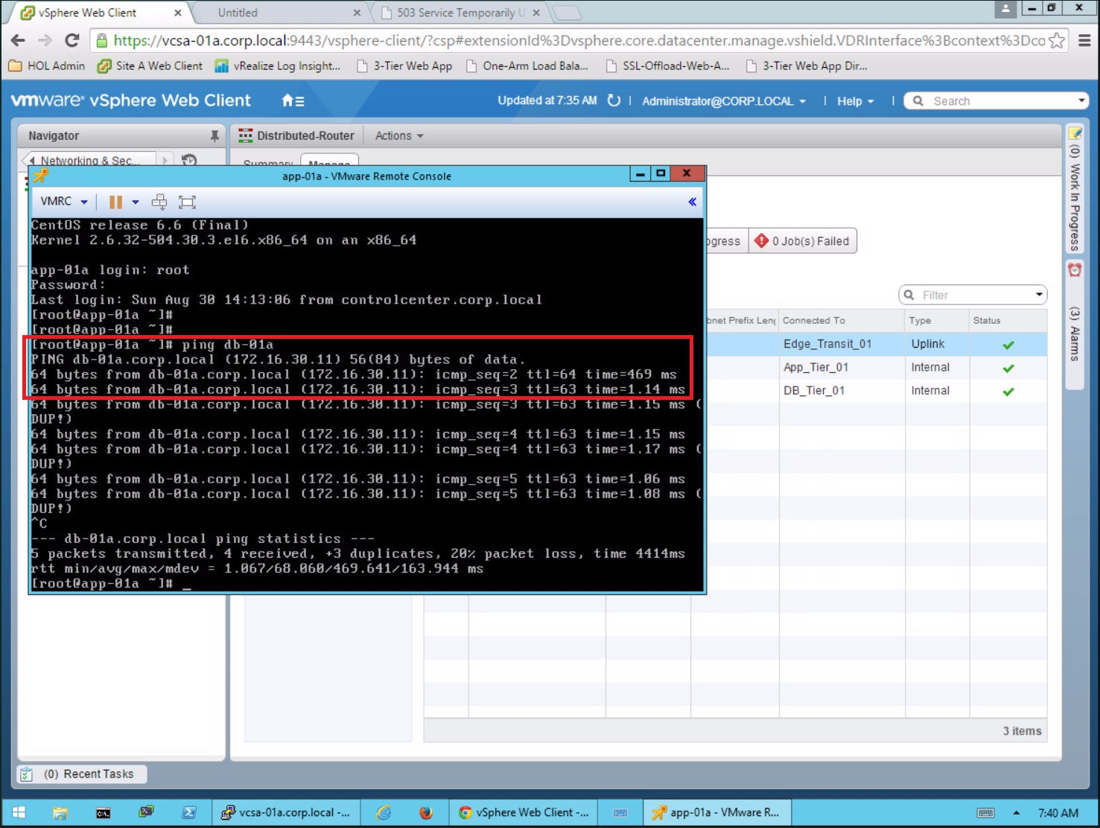Open VMRC dropdown menu
The width and height of the screenshot is (1100, 828).
pos(64,202)
